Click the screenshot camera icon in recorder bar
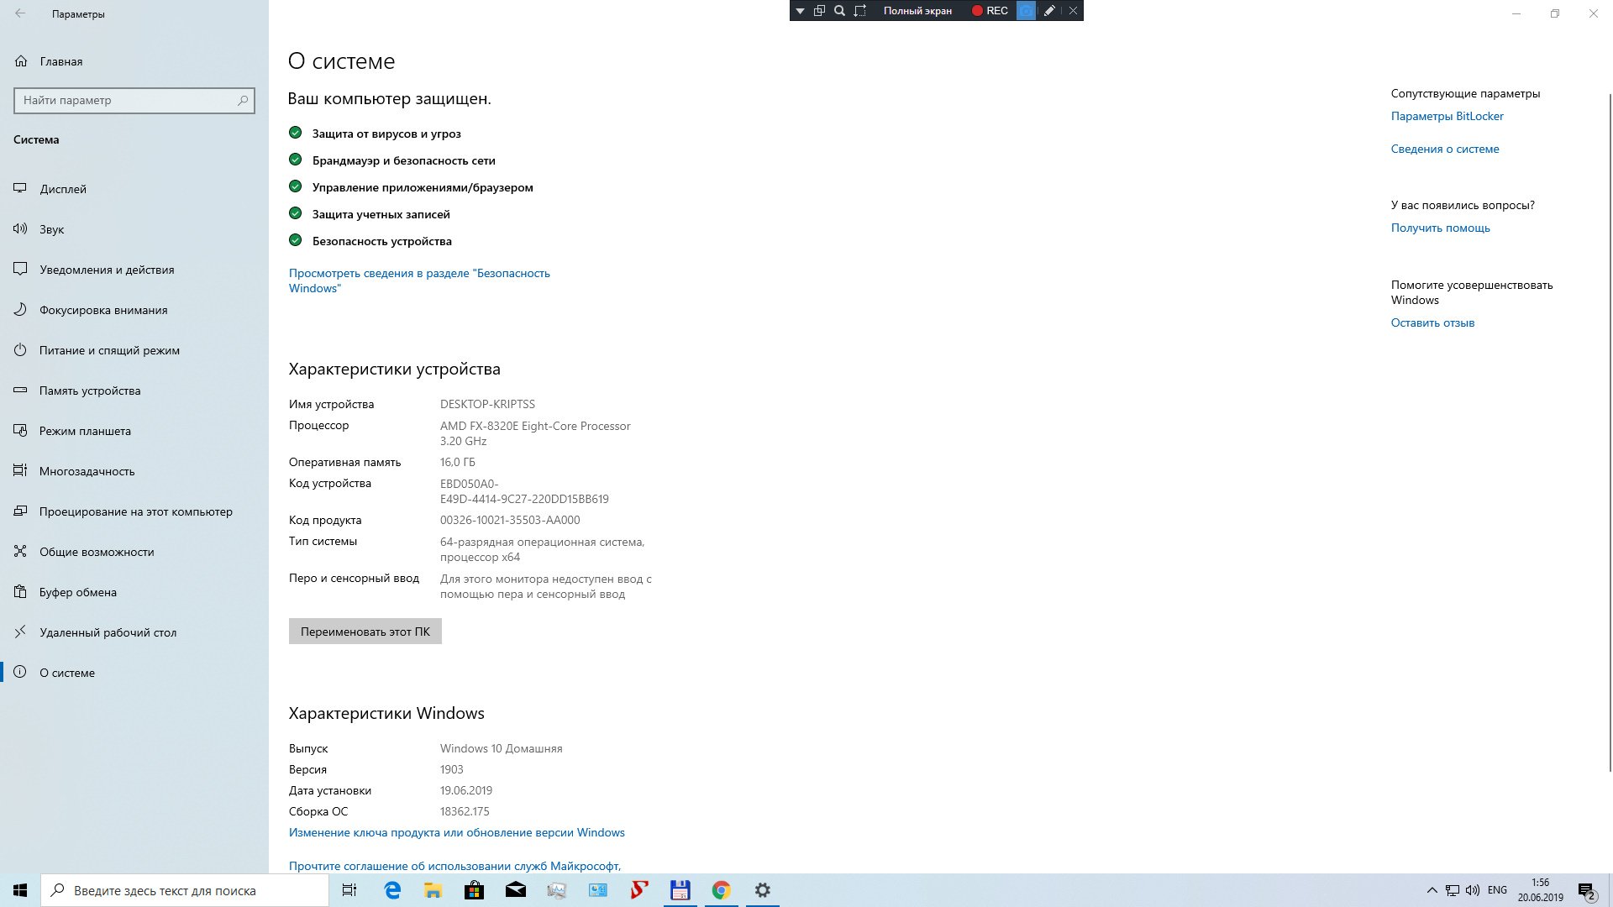This screenshot has width=1613, height=907. click(x=1026, y=11)
